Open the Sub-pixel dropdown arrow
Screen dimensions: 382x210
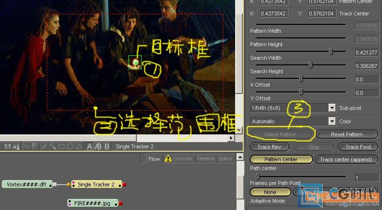[332, 108]
